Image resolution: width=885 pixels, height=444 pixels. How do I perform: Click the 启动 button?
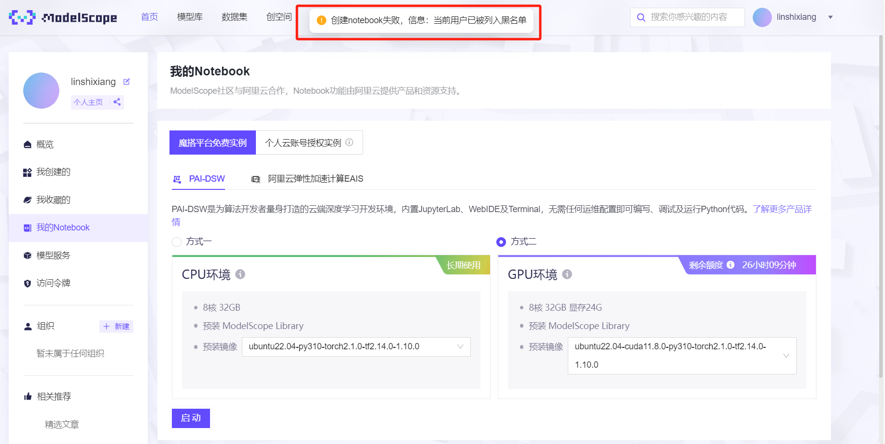point(191,418)
